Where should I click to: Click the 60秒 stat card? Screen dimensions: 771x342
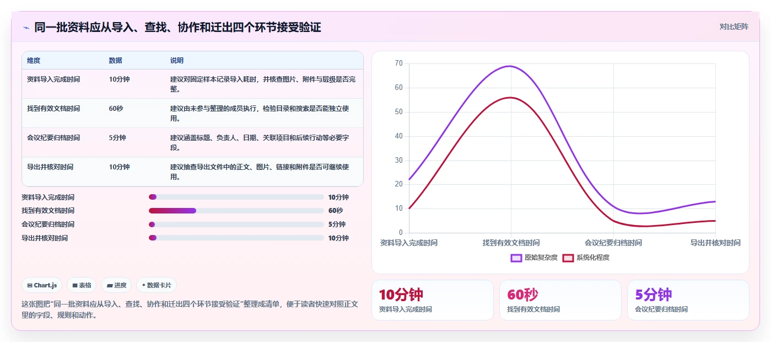point(560,300)
